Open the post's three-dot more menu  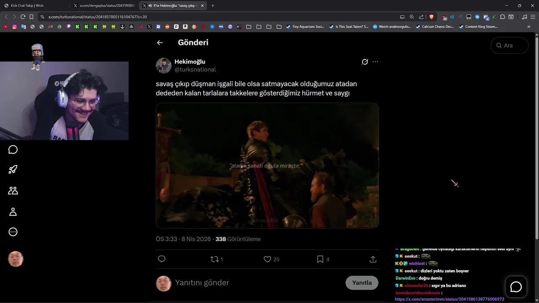375,62
